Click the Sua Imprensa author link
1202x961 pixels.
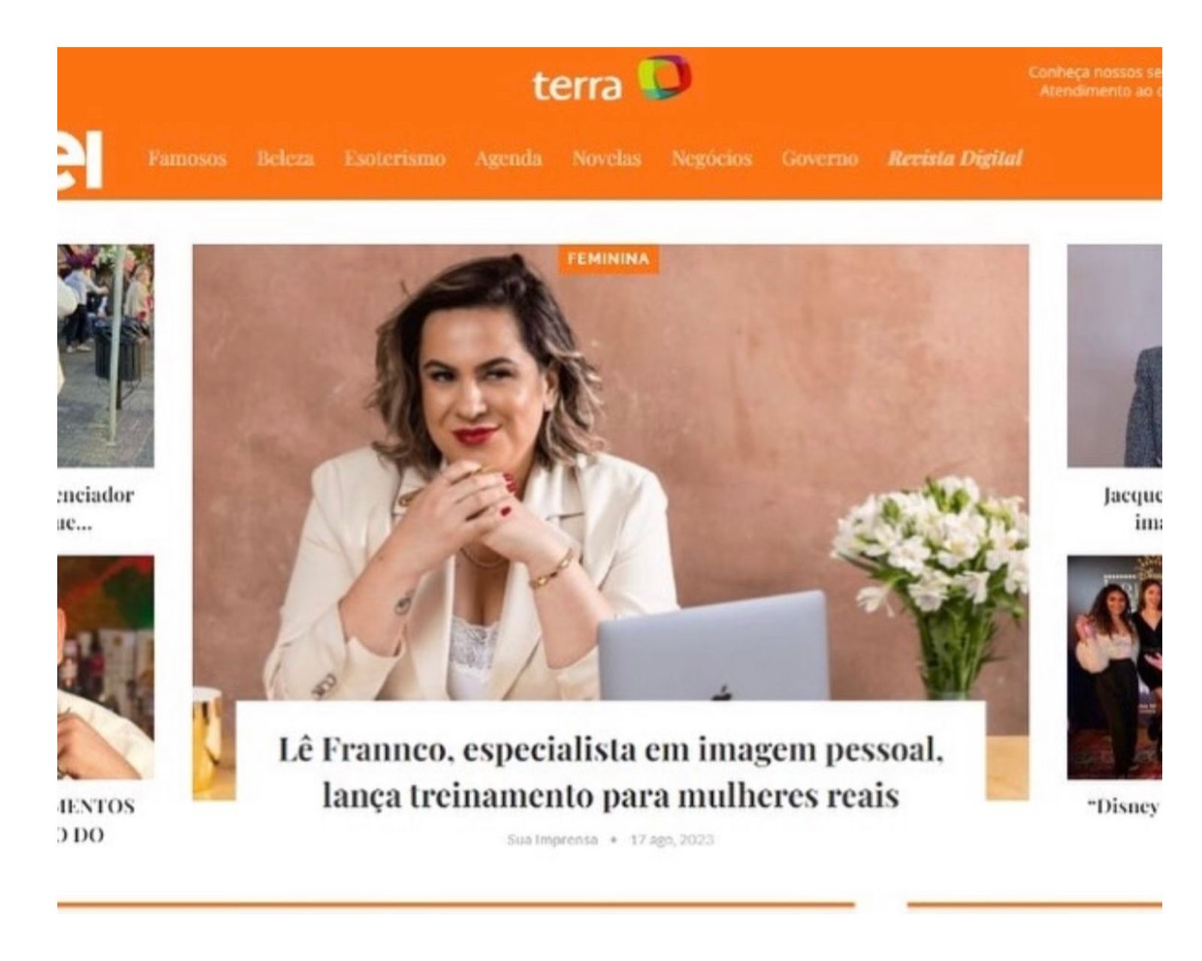tap(552, 839)
